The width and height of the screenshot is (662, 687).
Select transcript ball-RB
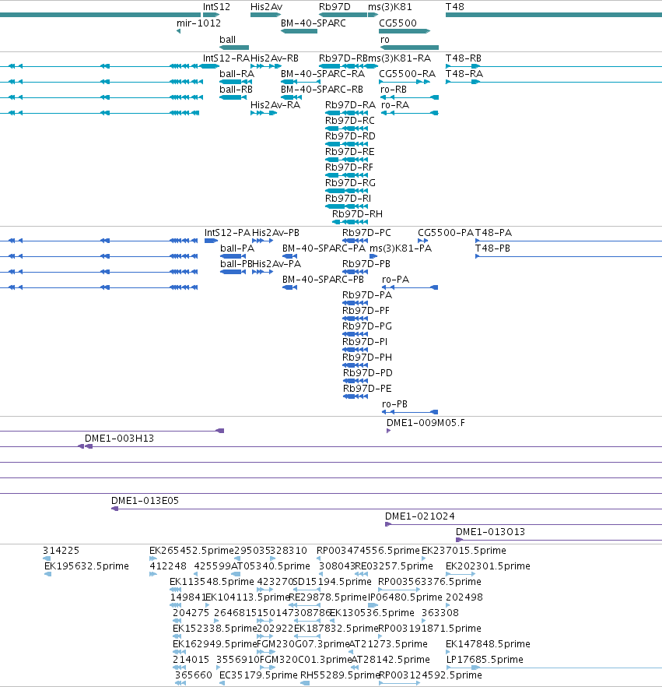236,90
